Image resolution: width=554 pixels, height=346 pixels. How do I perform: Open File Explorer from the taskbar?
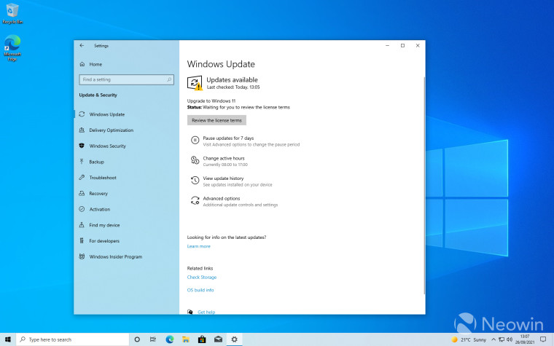pyautogui.click(x=186, y=339)
